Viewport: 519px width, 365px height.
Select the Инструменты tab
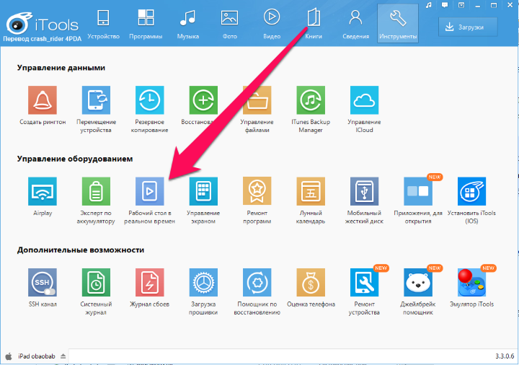click(x=398, y=24)
